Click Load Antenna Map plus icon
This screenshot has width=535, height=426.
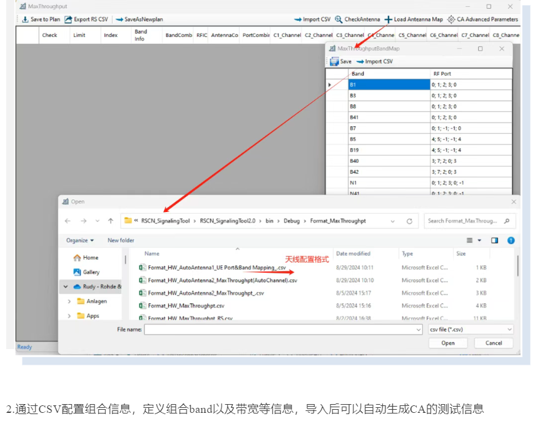(x=388, y=19)
